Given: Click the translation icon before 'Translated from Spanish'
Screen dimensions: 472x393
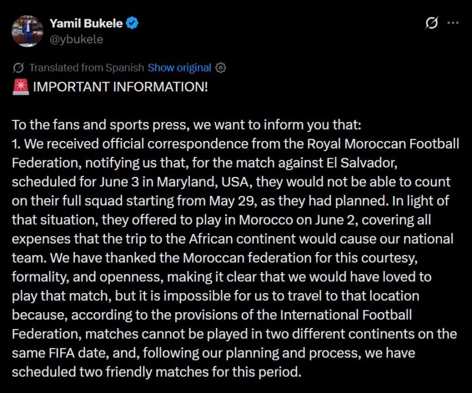Looking at the screenshot, I should pyautogui.click(x=18, y=68).
